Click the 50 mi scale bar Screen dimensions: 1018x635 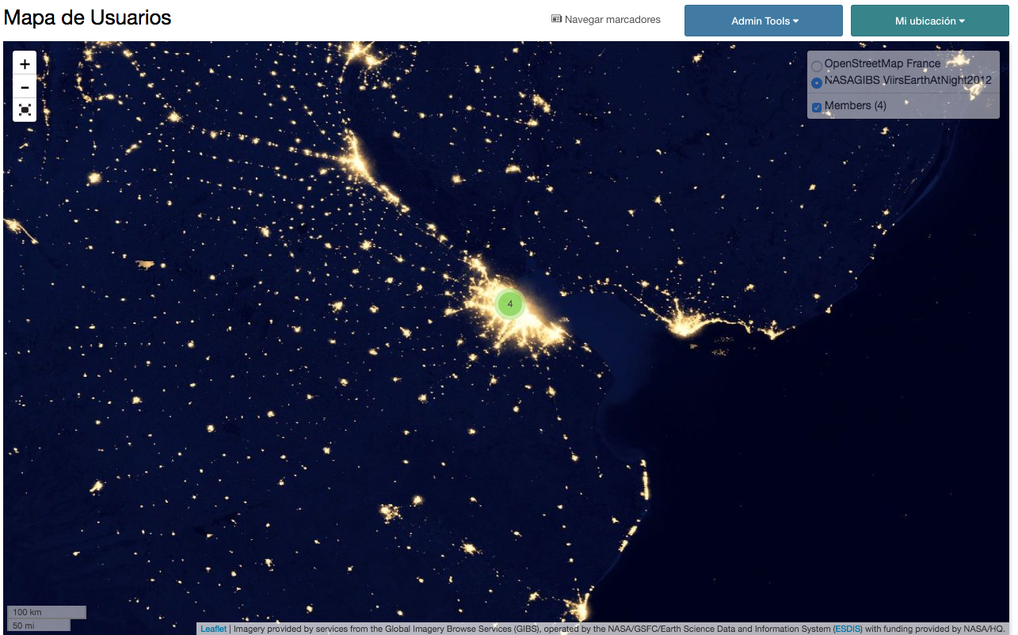pos(39,625)
